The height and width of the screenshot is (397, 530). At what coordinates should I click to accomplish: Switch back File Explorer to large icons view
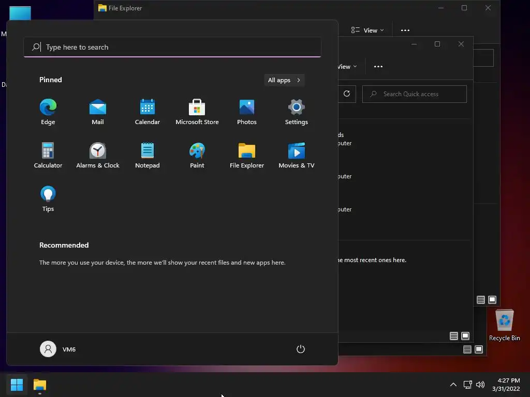tap(492, 300)
